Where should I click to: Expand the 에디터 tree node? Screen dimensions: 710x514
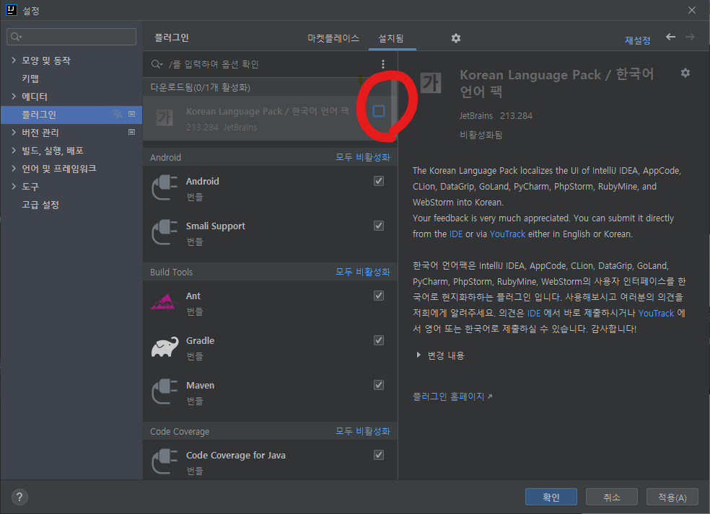14,96
